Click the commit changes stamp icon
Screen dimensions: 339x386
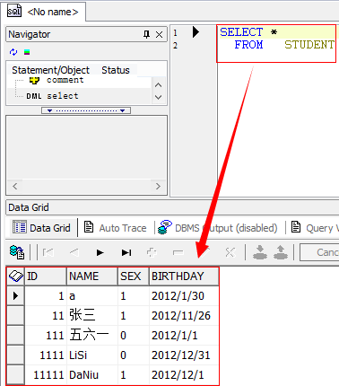260,252
